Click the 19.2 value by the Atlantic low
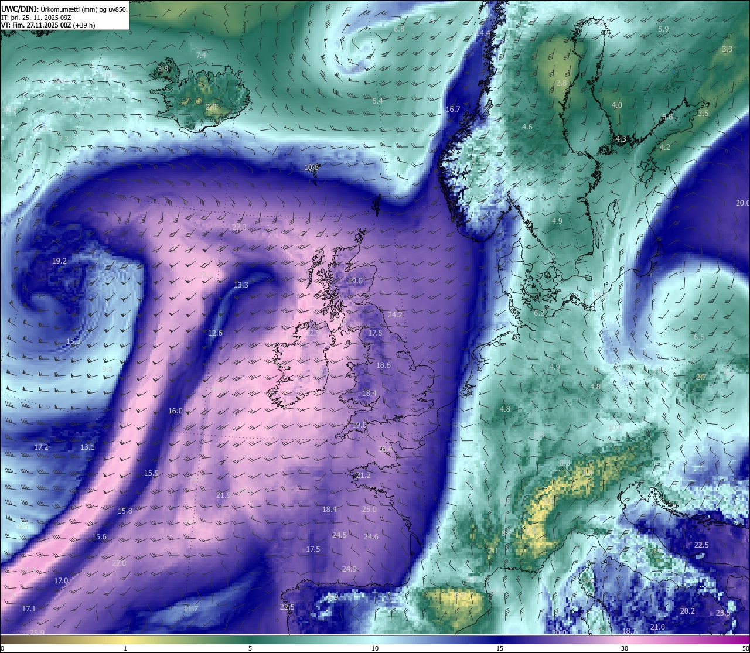Image resolution: width=750 pixels, height=653 pixels. point(59,261)
